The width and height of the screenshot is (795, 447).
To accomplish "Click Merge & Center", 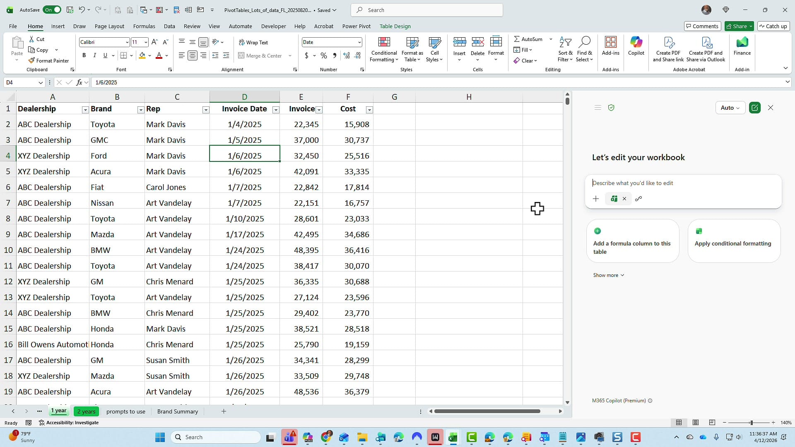I will tap(260, 55).
